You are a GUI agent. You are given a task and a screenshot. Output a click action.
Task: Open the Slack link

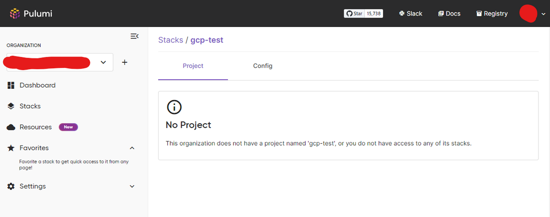click(411, 14)
